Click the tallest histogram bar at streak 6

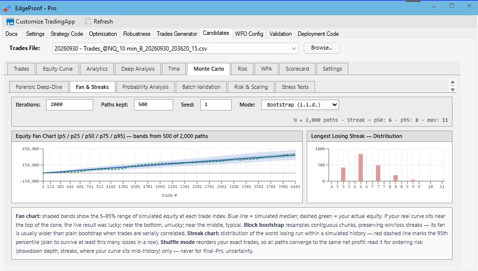click(361, 168)
